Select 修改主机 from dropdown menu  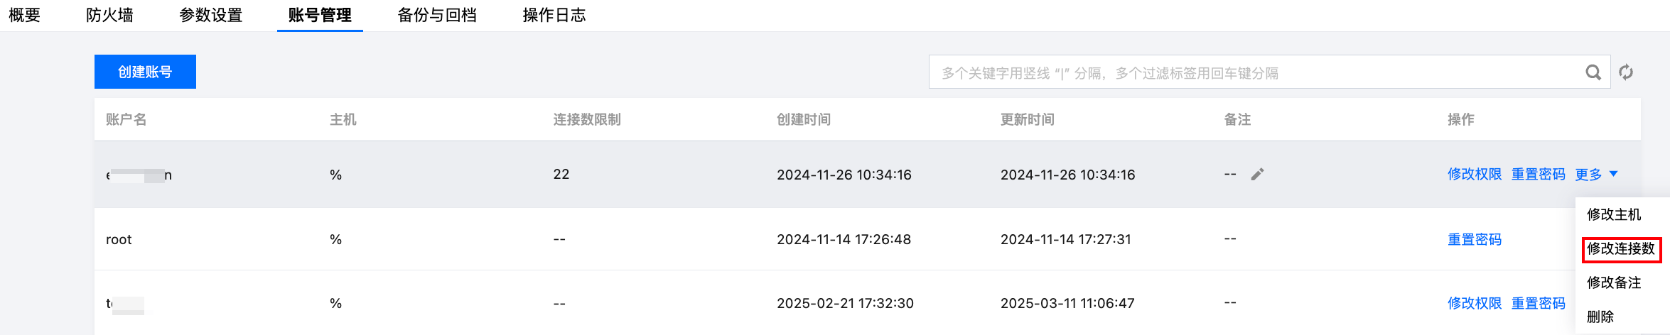[1614, 214]
